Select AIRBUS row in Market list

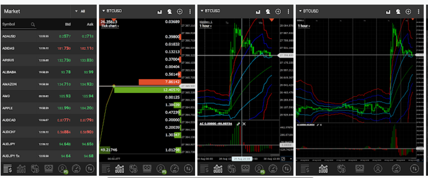click(48, 60)
